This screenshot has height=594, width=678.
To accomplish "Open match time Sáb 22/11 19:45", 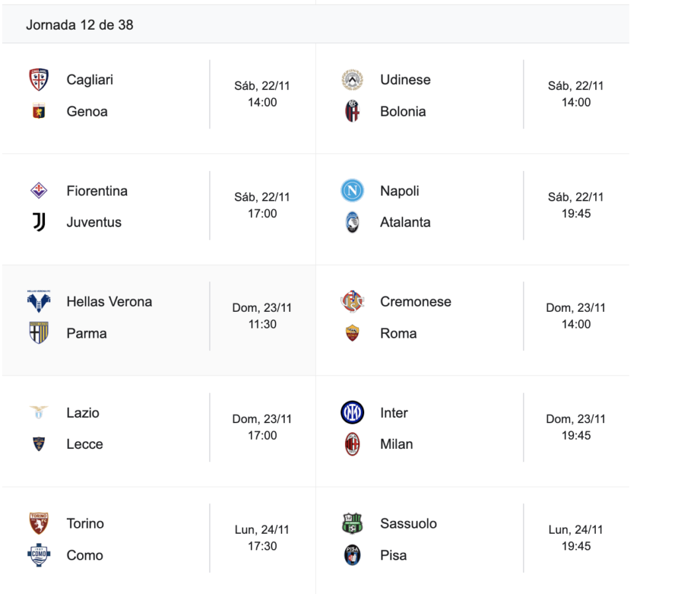I will 575,205.
